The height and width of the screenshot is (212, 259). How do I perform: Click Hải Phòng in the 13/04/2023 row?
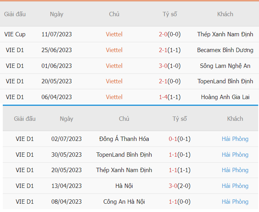(235, 186)
